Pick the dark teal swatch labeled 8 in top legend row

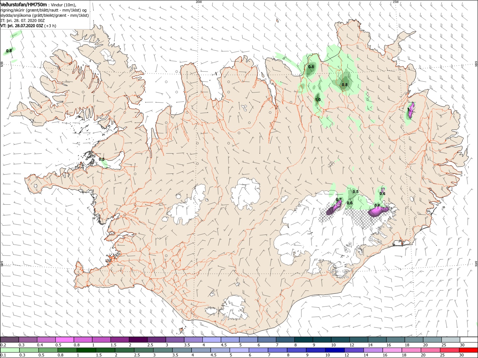point(303,340)
